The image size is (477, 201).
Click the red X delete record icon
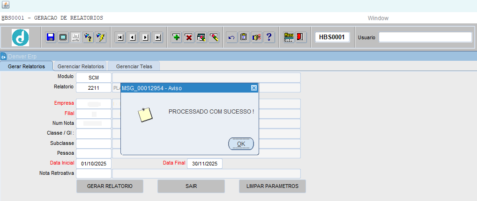[x=189, y=37]
